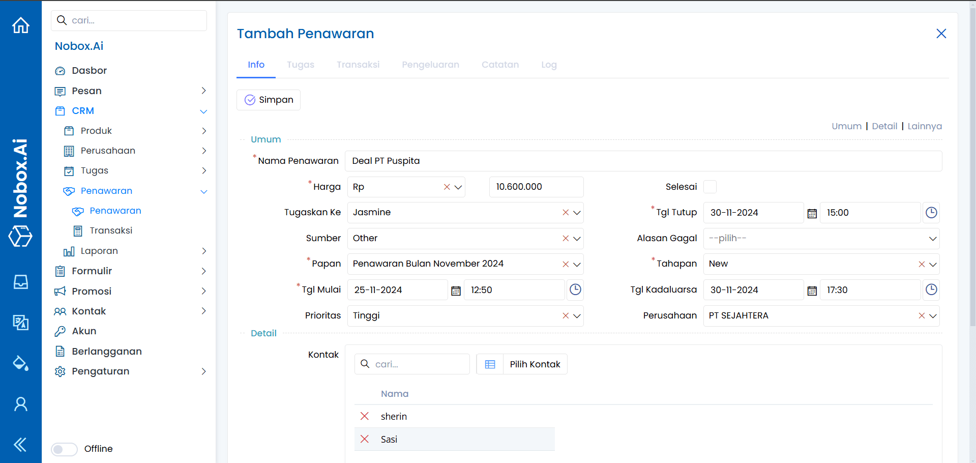The height and width of the screenshot is (463, 976).
Task: Open table icon next to Pilih Kontak
Action: (490, 364)
